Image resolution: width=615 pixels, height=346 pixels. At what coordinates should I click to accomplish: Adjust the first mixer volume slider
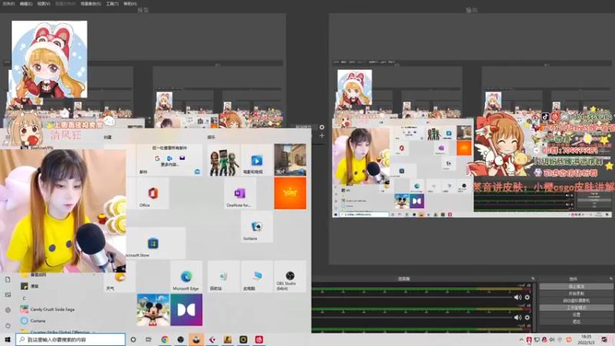pos(412,298)
